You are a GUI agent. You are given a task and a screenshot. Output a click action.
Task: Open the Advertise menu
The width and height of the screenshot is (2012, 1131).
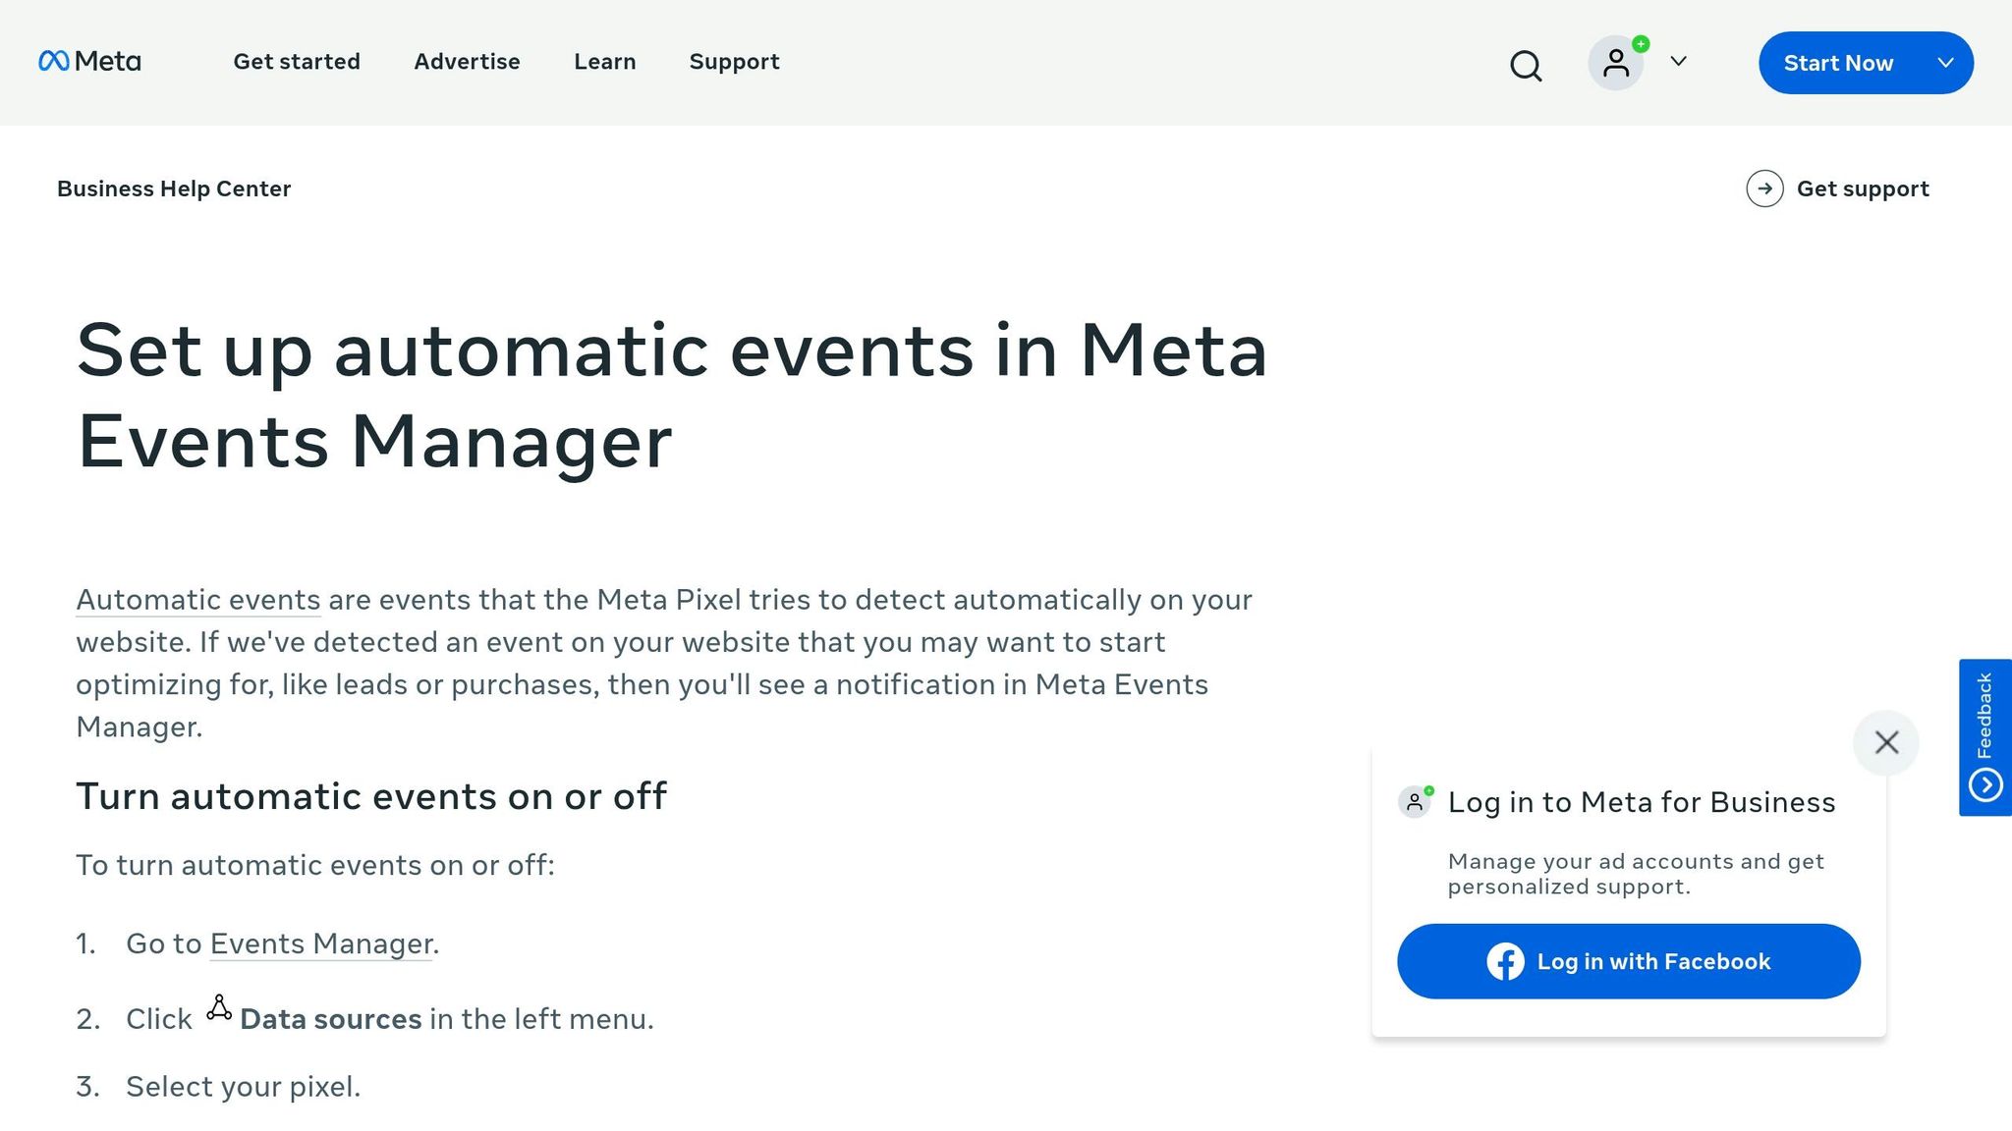[x=467, y=61]
